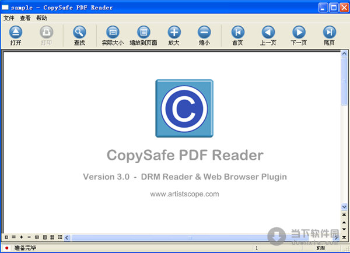Click the NUM indicator in status bar

coord(321,248)
